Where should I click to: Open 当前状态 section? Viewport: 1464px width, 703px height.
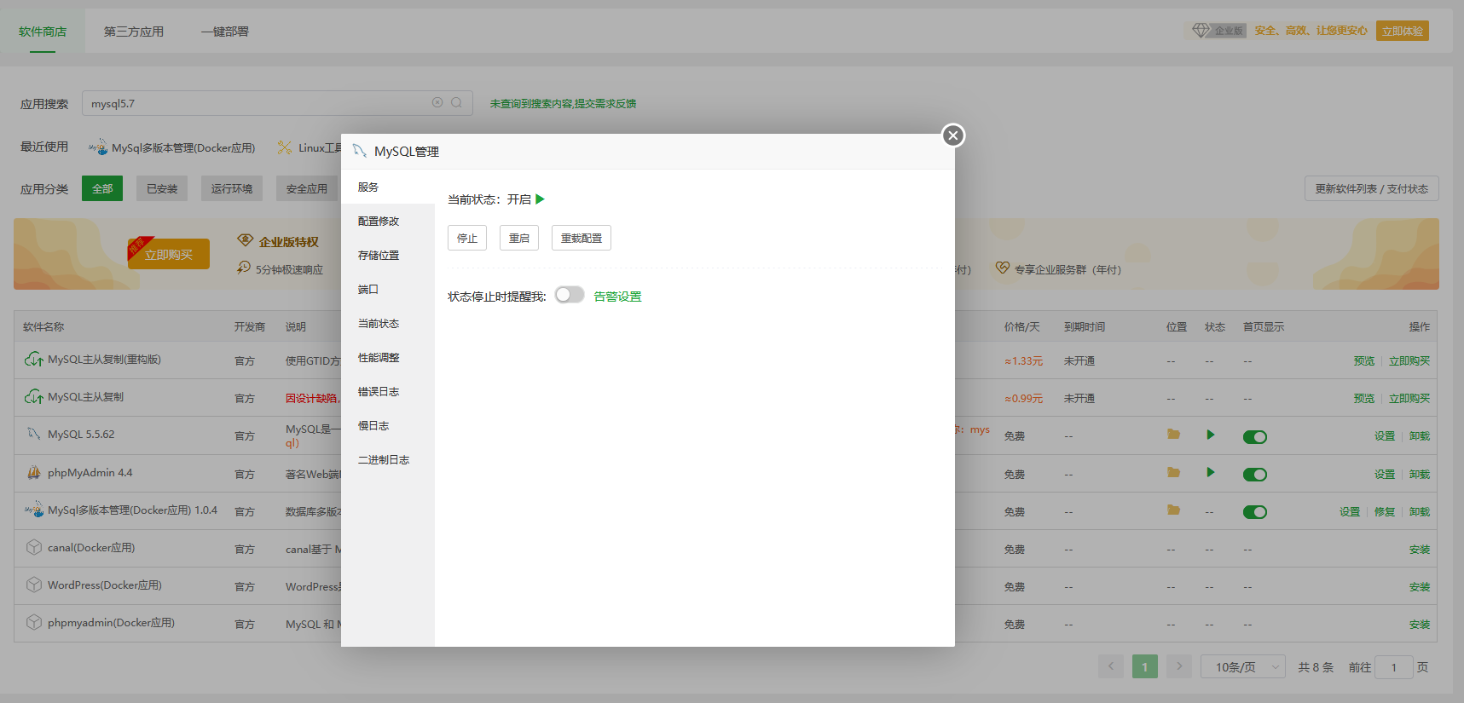(388, 323)
